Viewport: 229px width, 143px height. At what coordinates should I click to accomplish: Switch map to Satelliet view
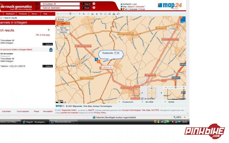point(63,32)
